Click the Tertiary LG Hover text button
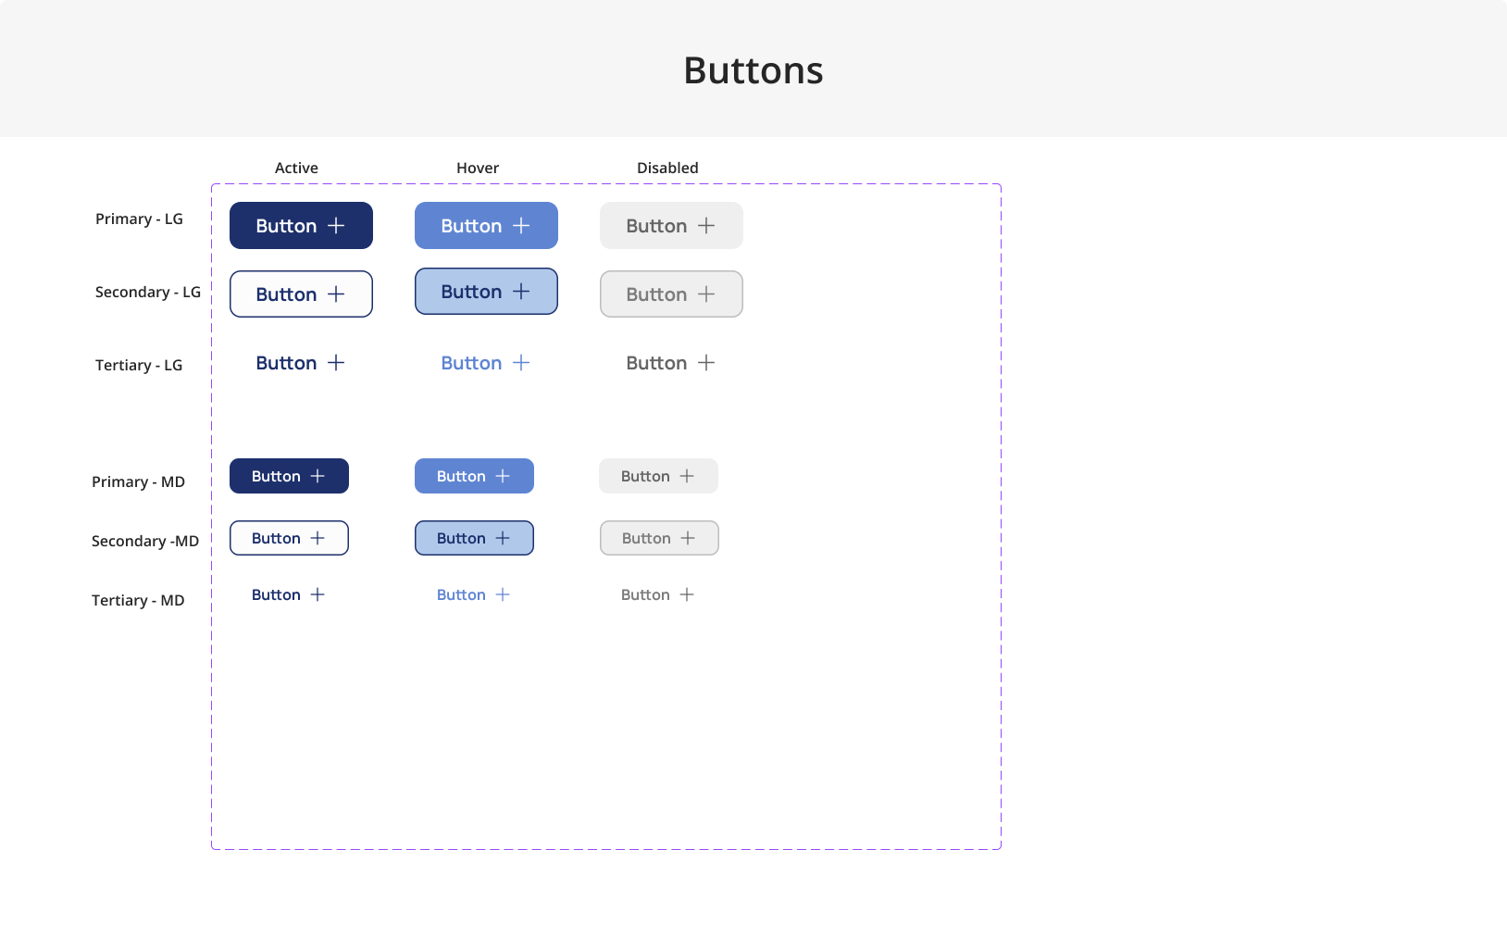Viewport: 1507px width, 937px height. tap(486, 363)
